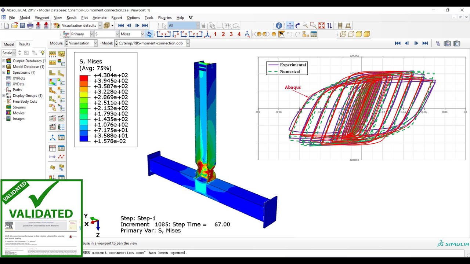
Task: Click the first camera capture icon
Action: [447, 43]
